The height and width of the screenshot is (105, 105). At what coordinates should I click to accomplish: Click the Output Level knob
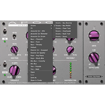point(94,58)
